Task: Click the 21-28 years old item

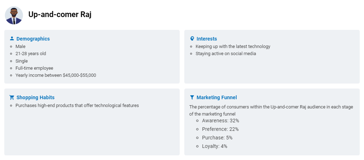Action: click(x=31, y=54)
